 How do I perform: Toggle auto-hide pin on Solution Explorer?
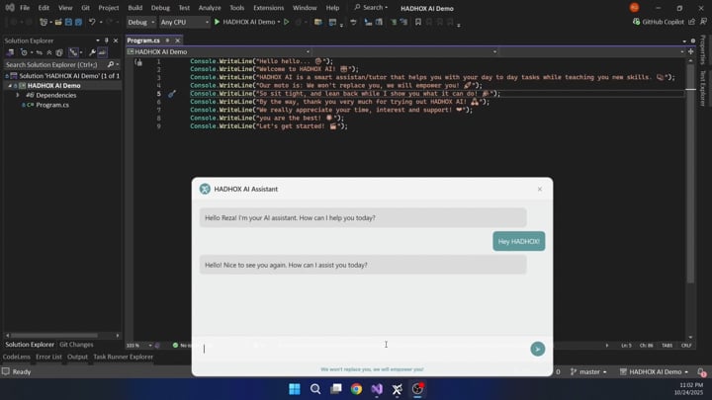tap(107, 40)
